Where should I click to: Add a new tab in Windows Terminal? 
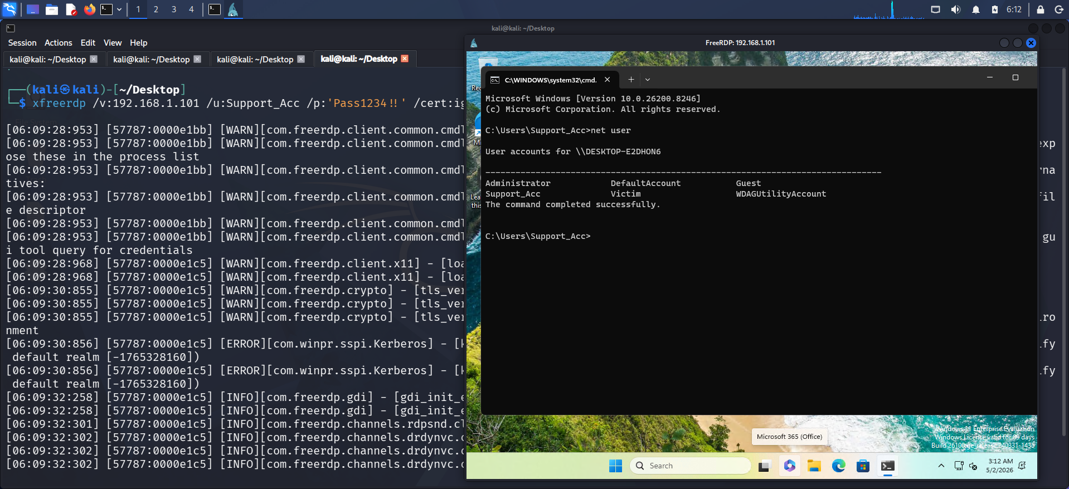point(631,80)
